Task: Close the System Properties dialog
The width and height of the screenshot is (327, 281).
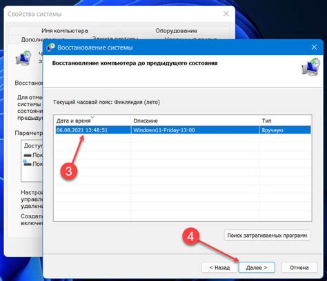Action: (226, 14)
